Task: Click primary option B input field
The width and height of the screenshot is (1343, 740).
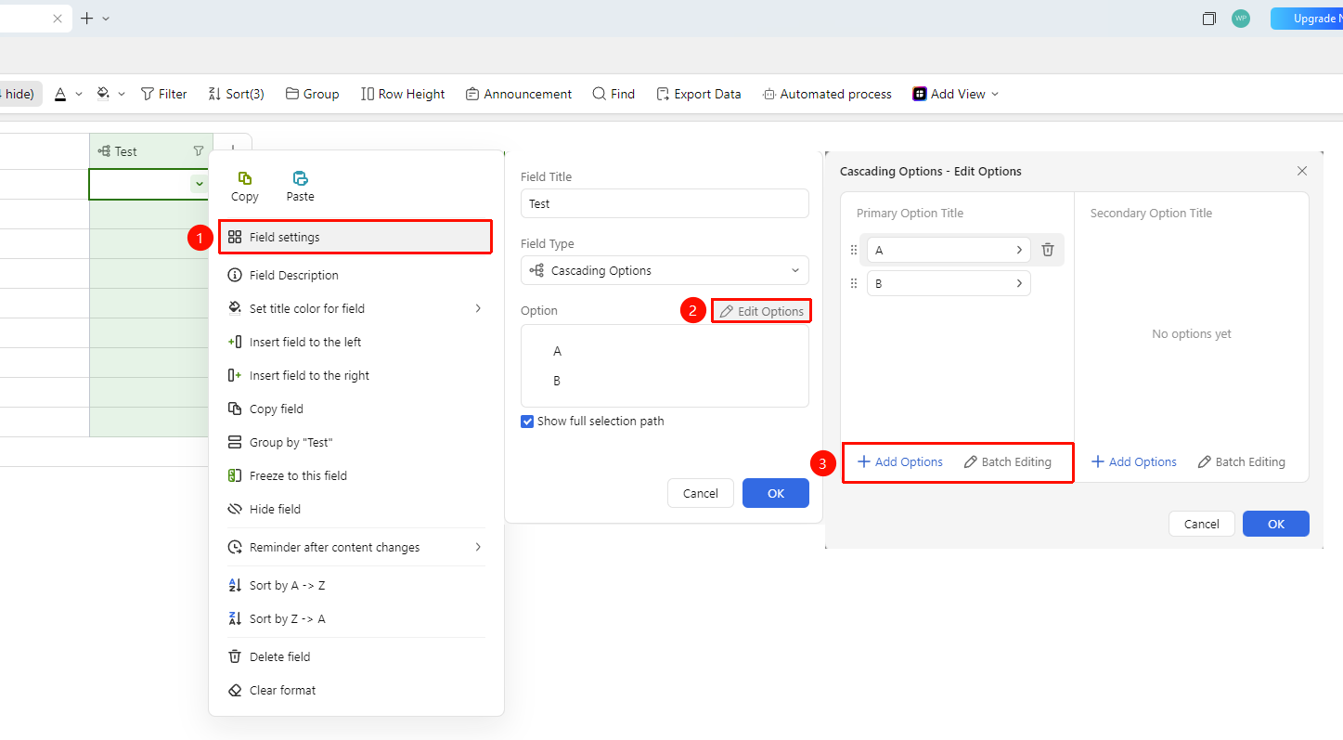Action: [949, 283]
